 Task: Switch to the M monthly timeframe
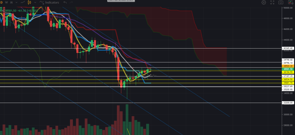coord(11,3)
